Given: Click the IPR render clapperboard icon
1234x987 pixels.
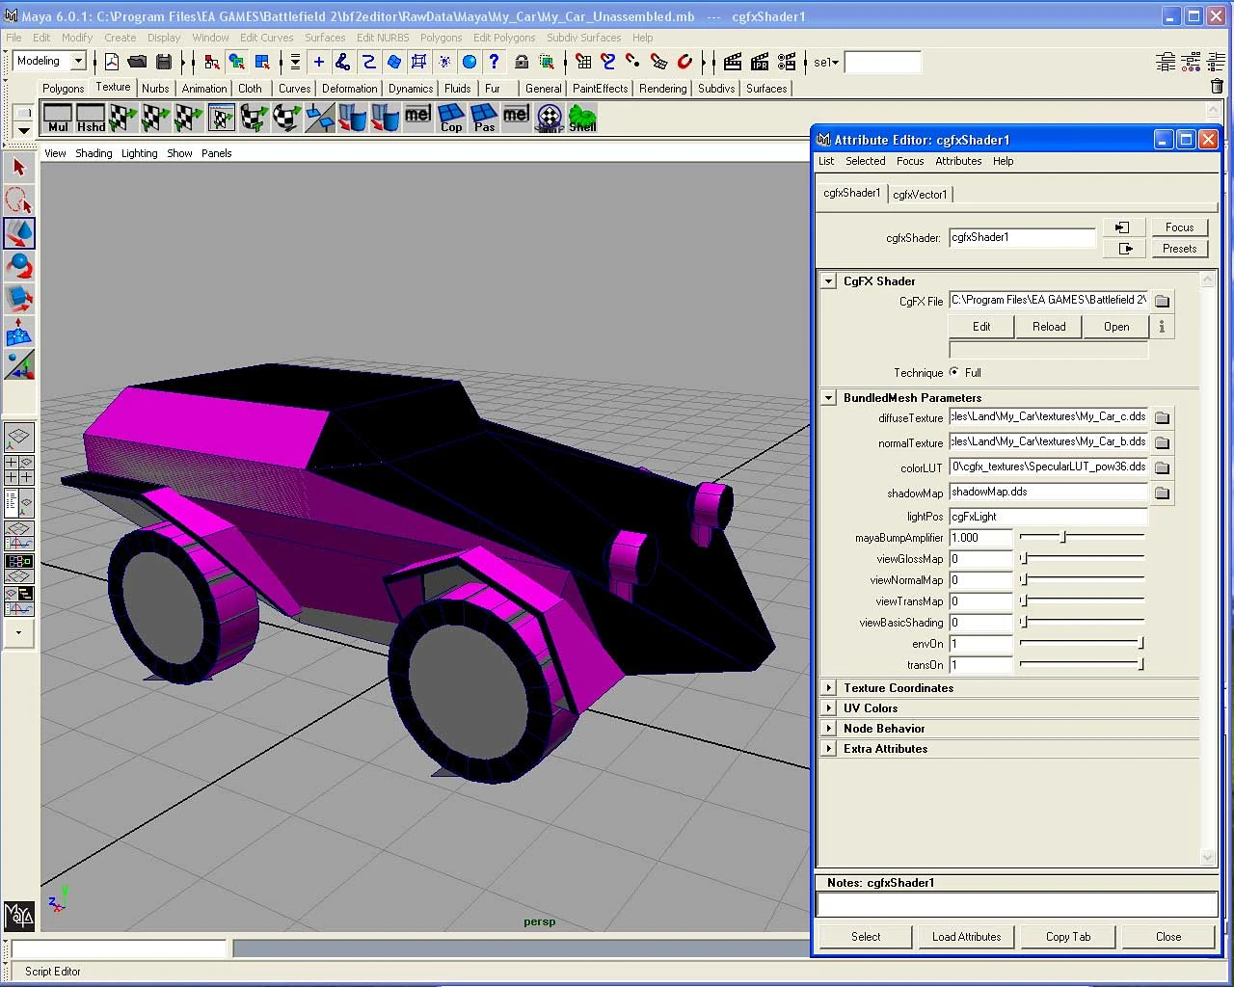Looking at the screenshot, I should coord(760,62).
